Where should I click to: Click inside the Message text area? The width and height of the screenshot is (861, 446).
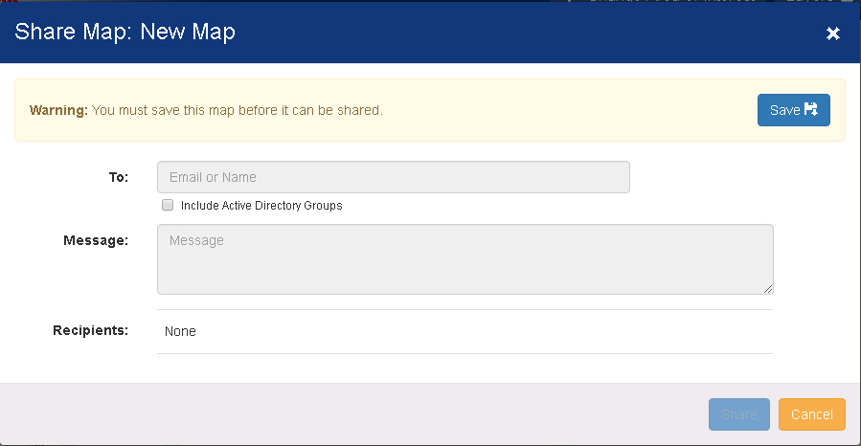pyautogui.click(x=464, y=259)
